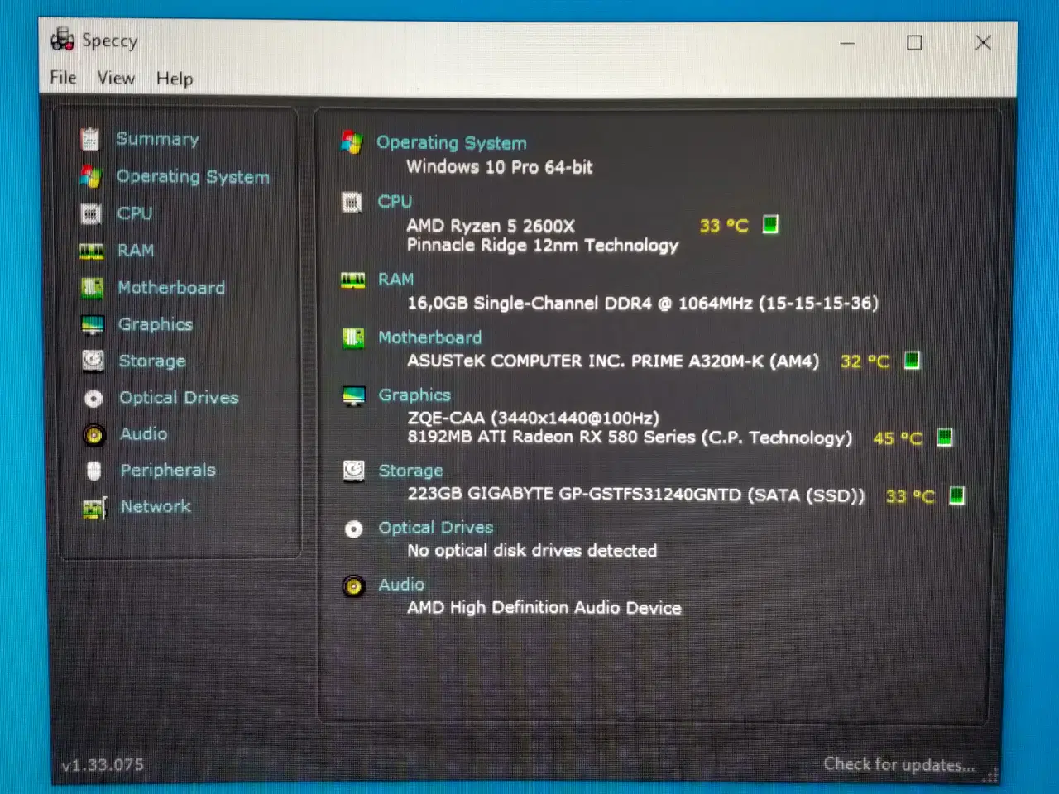The width and height of the screenshot is (1059, 794).
Task: Click the Windows flag icon in summary panel
Action: pos(352,142)
